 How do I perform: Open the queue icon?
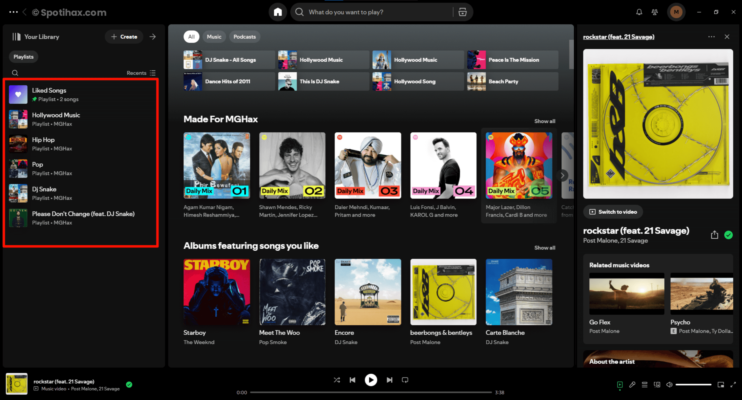pyautogui.click(x=645, y=384)
